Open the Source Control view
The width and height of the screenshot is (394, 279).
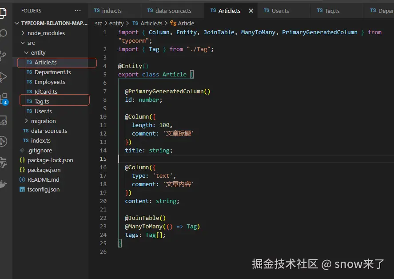coord(3,55)
